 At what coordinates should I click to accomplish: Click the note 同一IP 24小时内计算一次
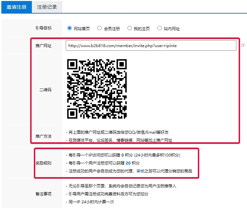[90, 202]
